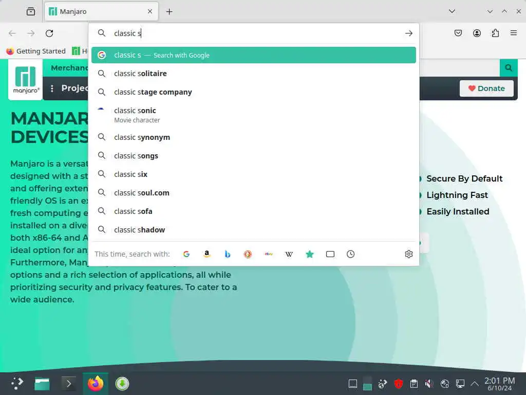This screenshot has height=395, width=526.
Task: Click the go arrow in address bar
Action: pos(408,33)
